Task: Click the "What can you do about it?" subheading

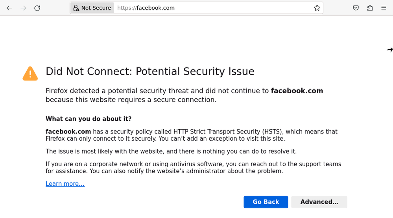Action: [89, 119]
